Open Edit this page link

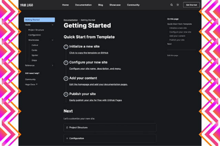(173, 55)
